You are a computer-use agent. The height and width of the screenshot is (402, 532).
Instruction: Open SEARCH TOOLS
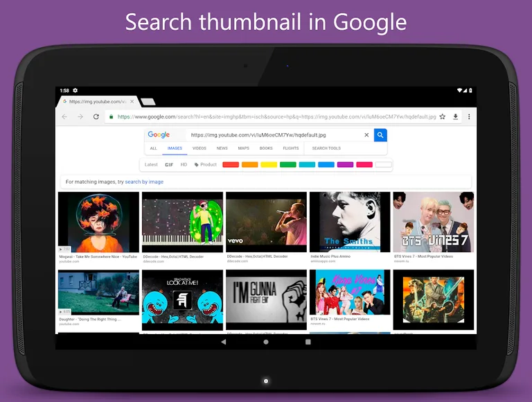point(326,148)
